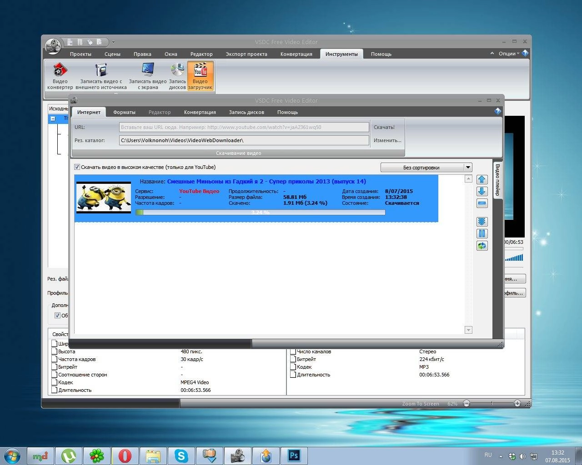582x465 pixels.
Task: Click second icon in quick access toolbar
Action: [80, 42]
